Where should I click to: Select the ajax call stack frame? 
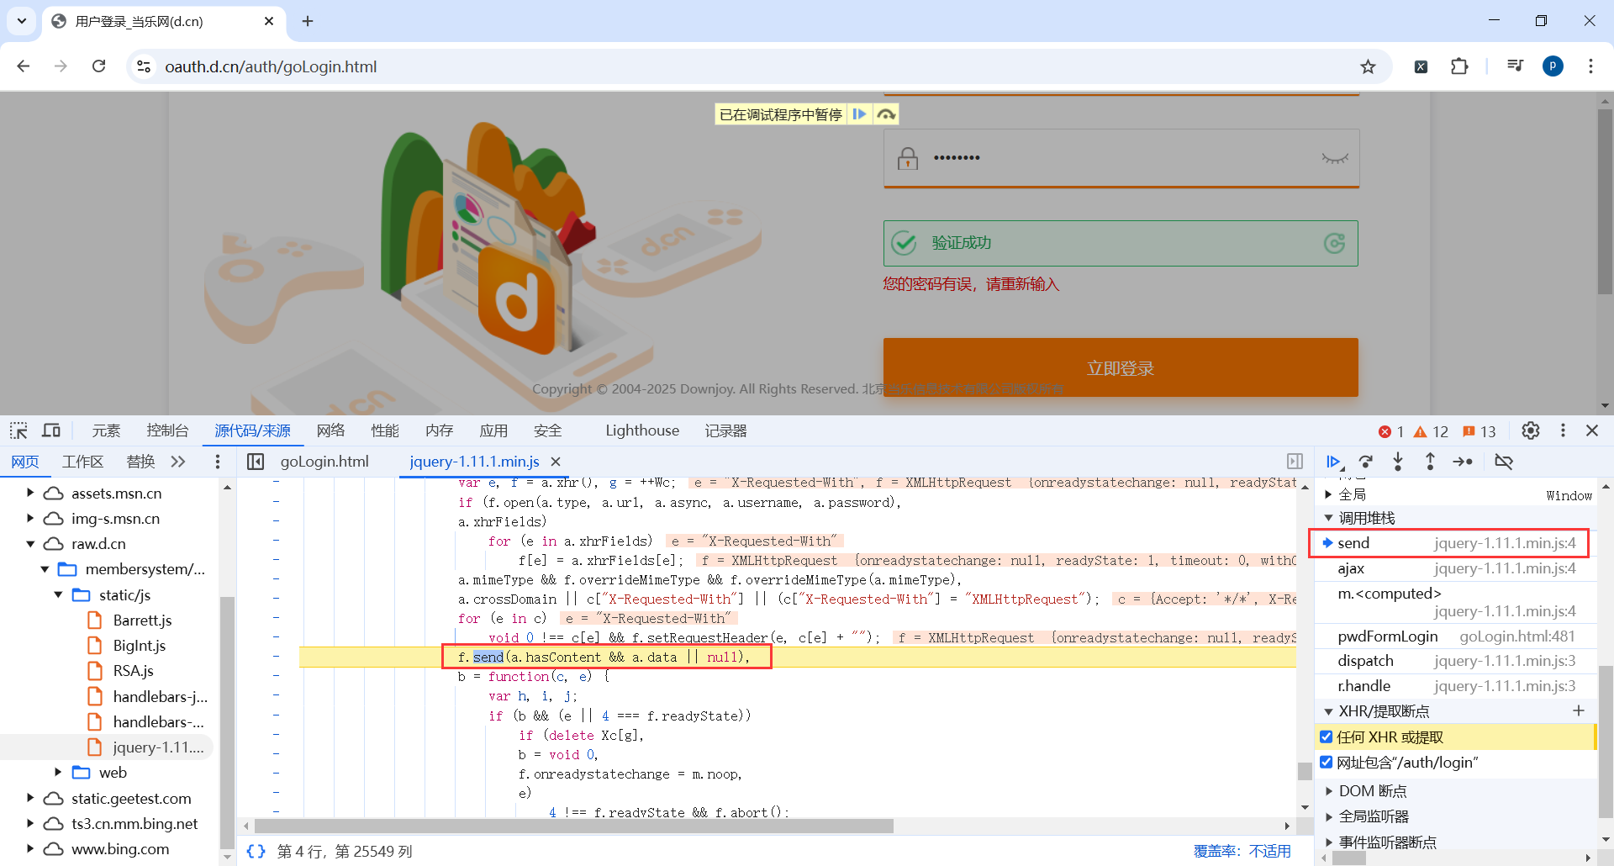tap(1457, 569)
